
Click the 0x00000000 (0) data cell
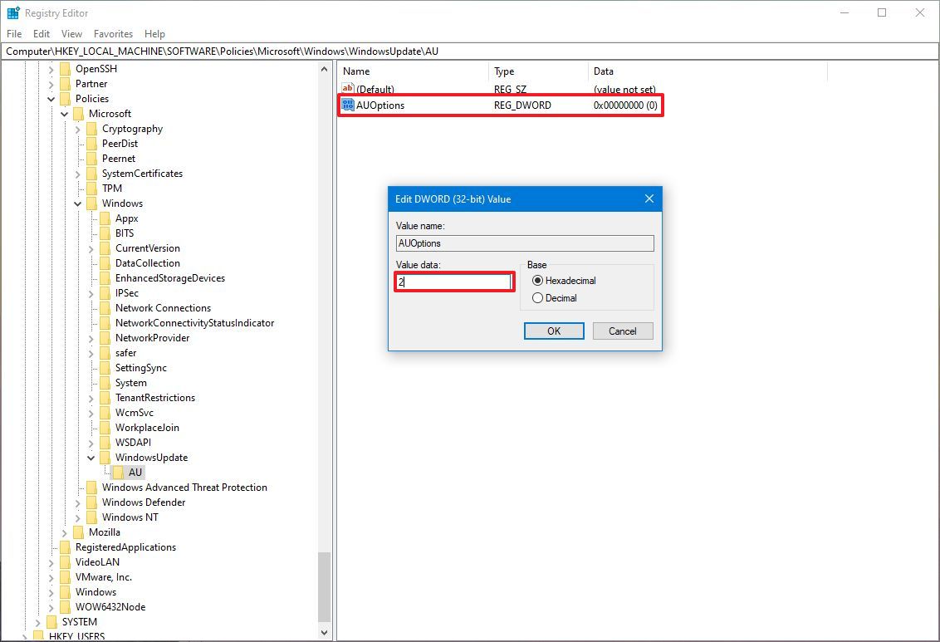click(x=625, y=105)
